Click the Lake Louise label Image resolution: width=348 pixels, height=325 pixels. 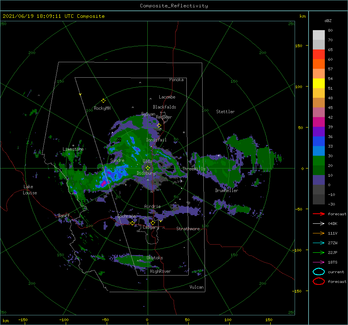click(30, 190)
